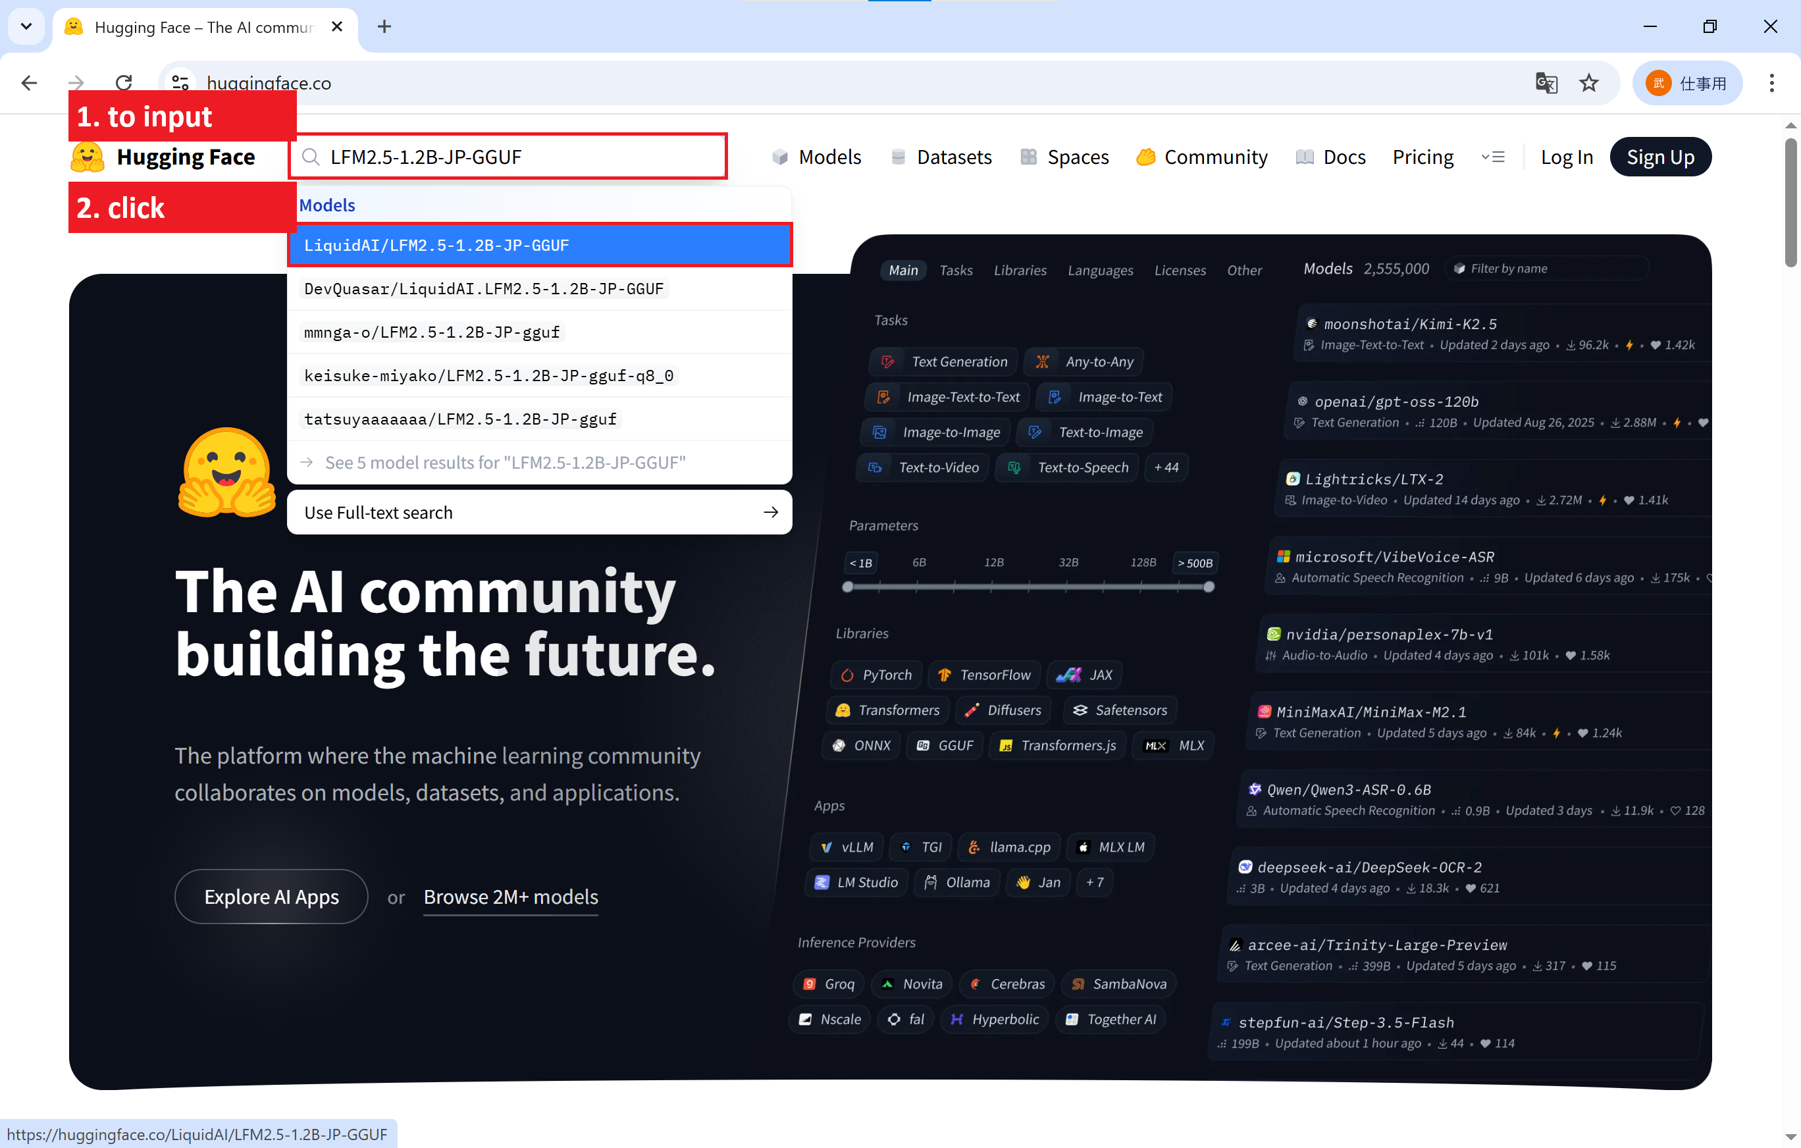Screen dimensions: 1801x1148
Task: Open the extra navigation options menu beside Pricing
Action: [1494, 156]
